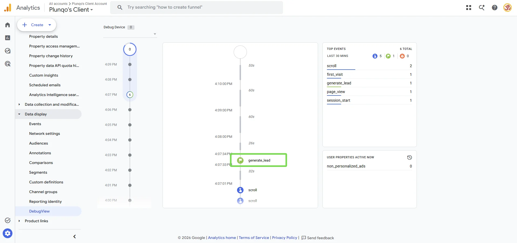Click Send feedback in the footer
The image size is (517, 243).
click(x=318, y=238)
